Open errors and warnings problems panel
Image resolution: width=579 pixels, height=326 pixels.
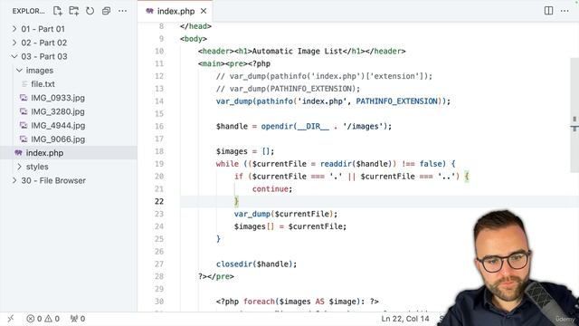43,319
